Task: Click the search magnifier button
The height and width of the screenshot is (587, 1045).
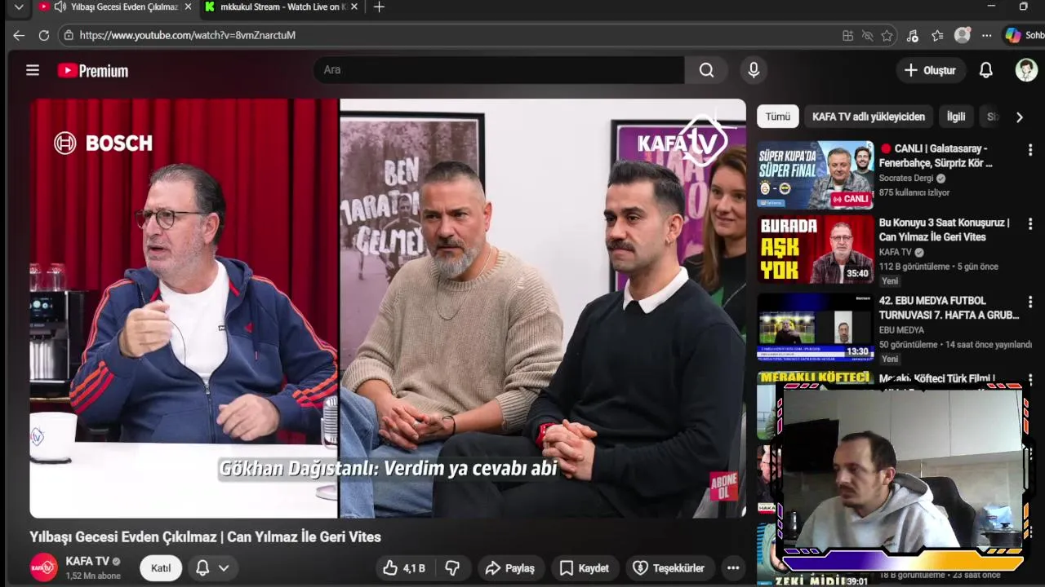Action: [706, 70]
